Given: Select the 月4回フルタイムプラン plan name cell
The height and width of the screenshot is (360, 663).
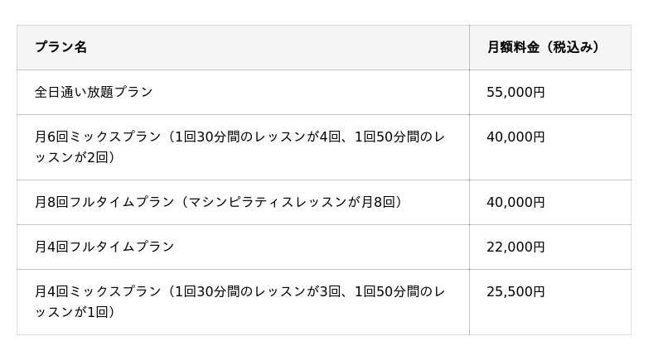Looking at the screenshot, I should (104, 247).
